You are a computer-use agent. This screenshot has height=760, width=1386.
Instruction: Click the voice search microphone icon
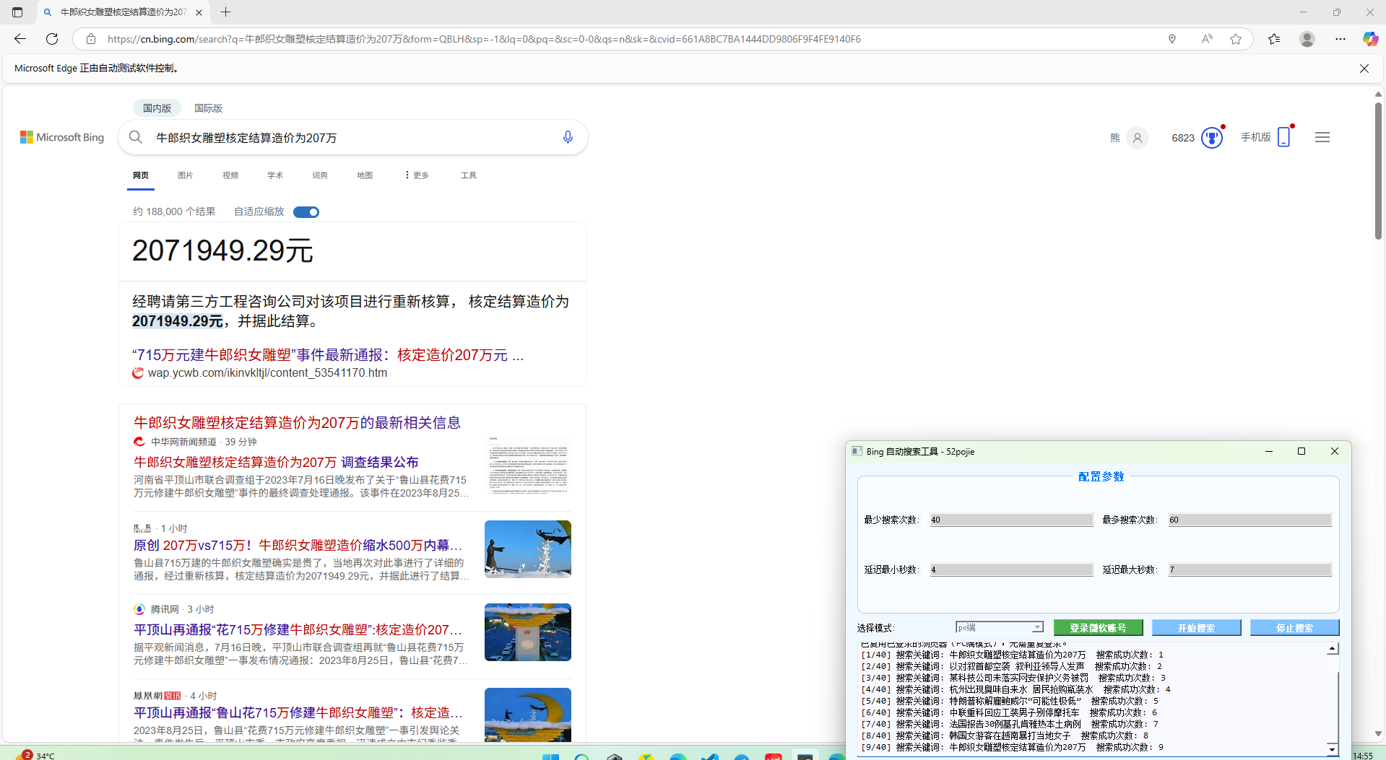coord(568,137)
